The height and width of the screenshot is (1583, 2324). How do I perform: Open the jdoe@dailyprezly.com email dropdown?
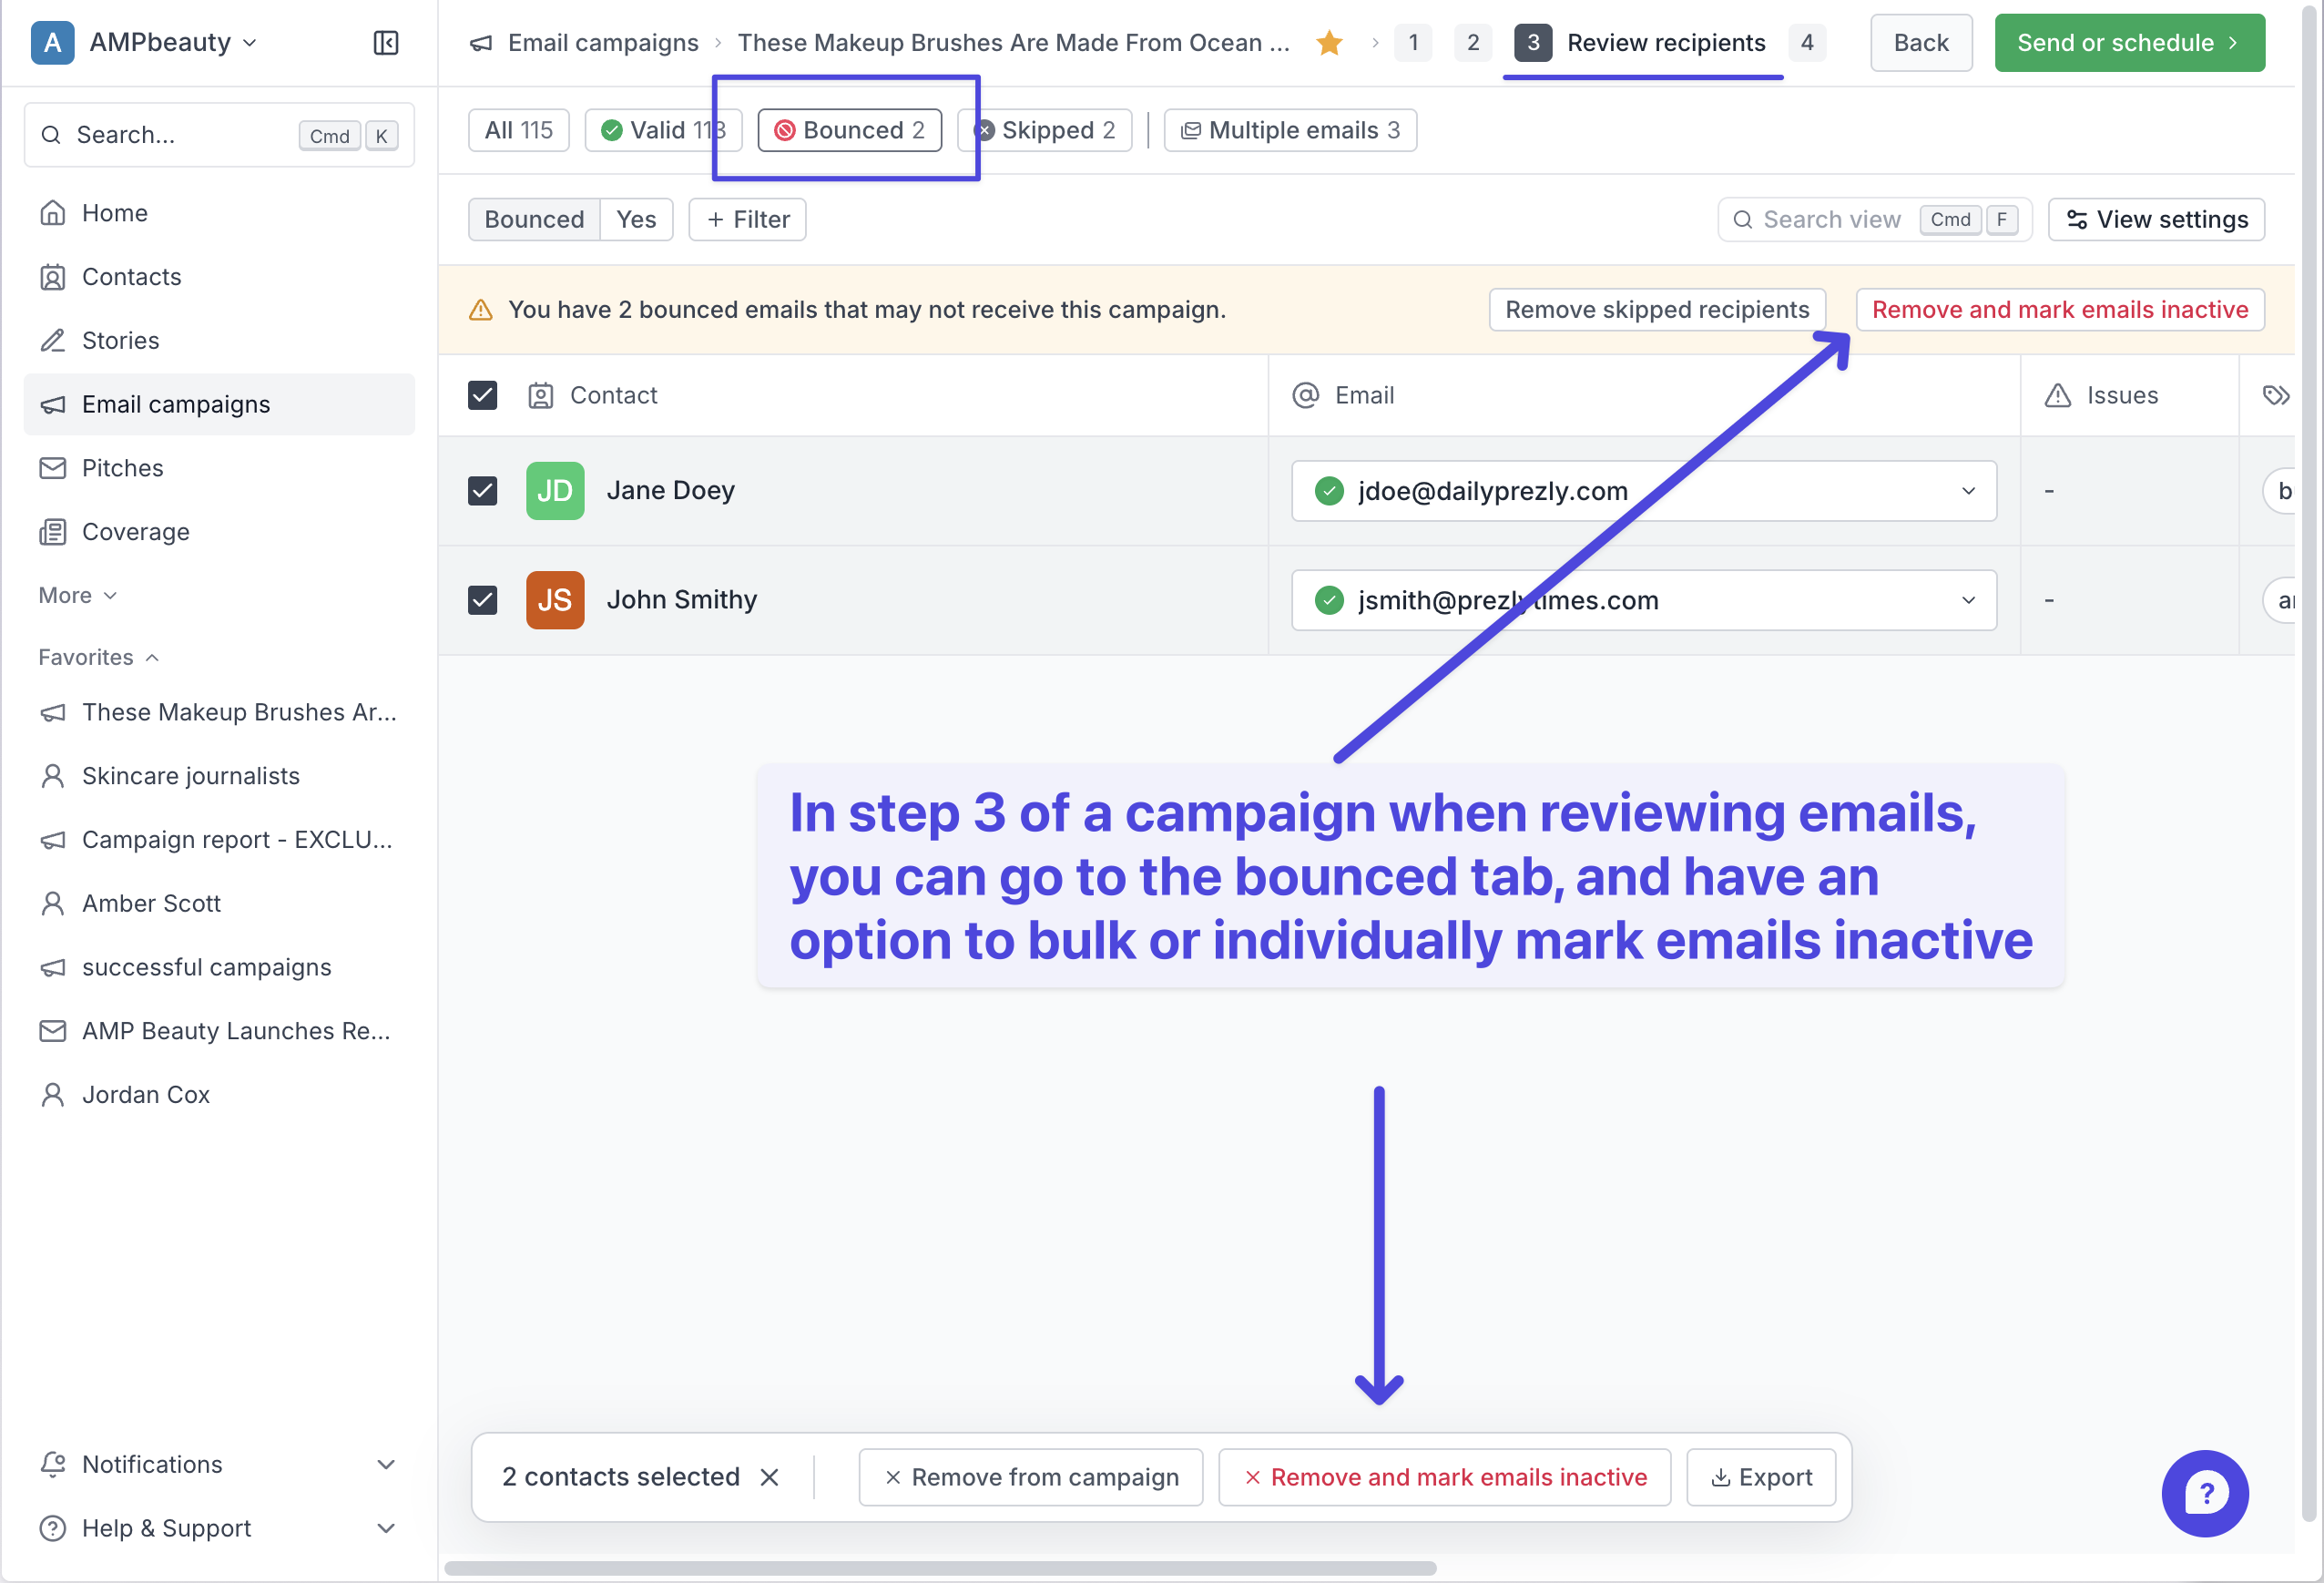[x=1968, y=491]
